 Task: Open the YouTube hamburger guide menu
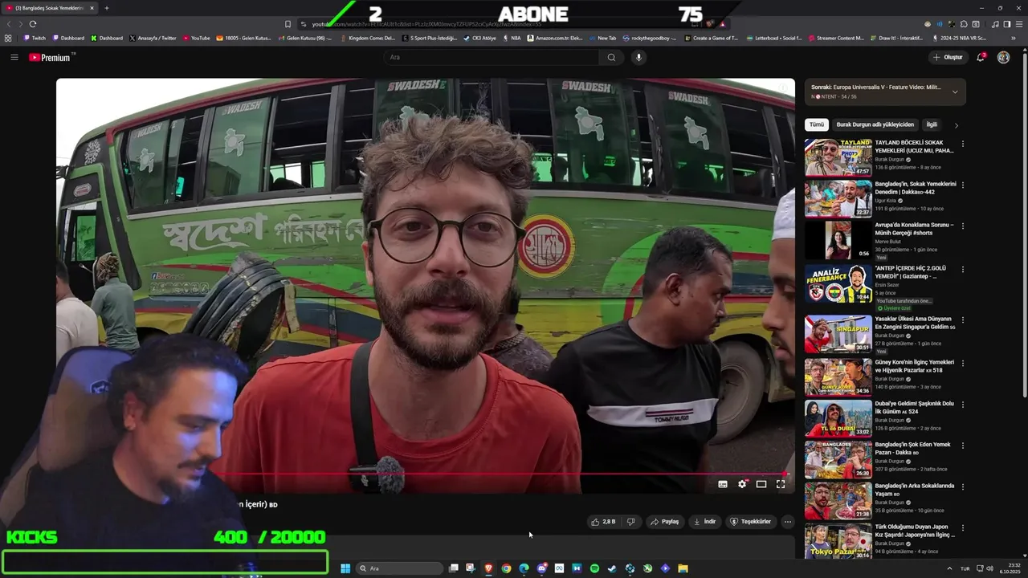(x=14, y=57)
